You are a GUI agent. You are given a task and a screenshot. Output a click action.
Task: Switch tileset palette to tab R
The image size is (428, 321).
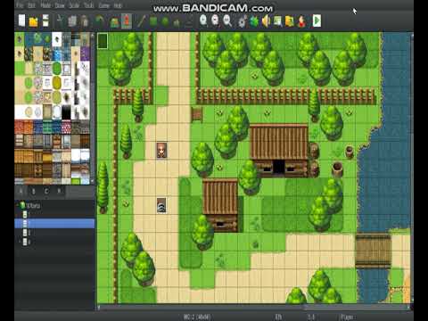(59, 192)
